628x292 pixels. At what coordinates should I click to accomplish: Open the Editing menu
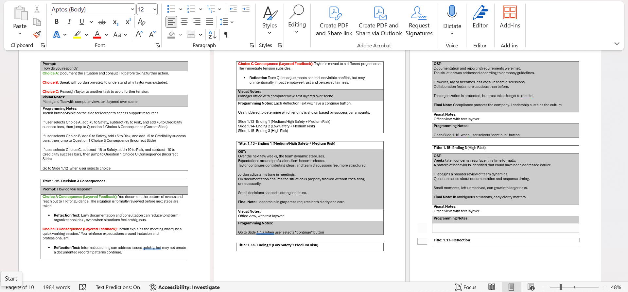click(297, 20)
